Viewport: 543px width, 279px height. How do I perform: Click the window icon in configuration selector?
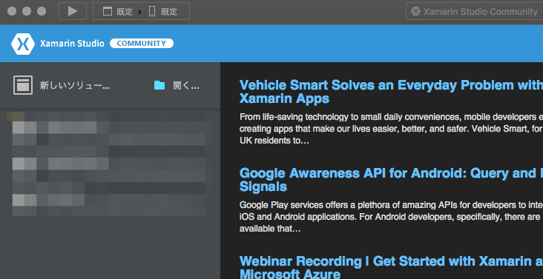(x=108, y=11)
